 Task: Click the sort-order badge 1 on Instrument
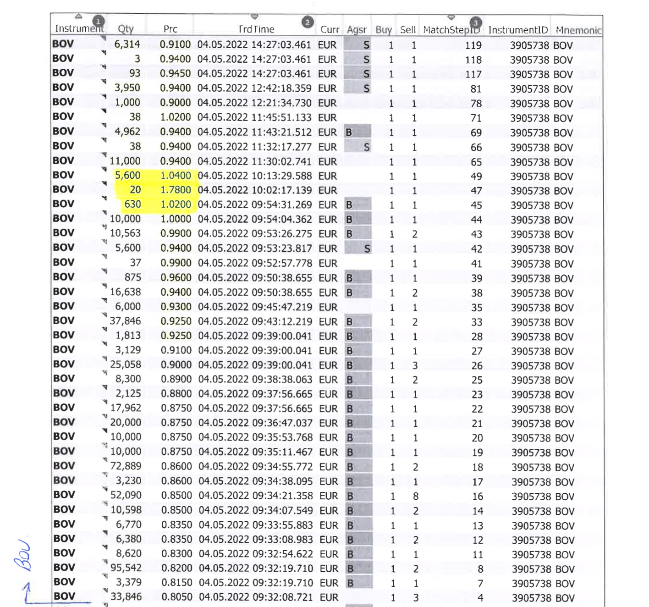(x=98, y=21)
